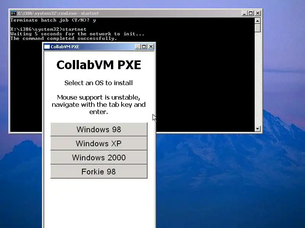305x228 pixels.
Task: Close the CollabVM PXE window
Action: 151,47
